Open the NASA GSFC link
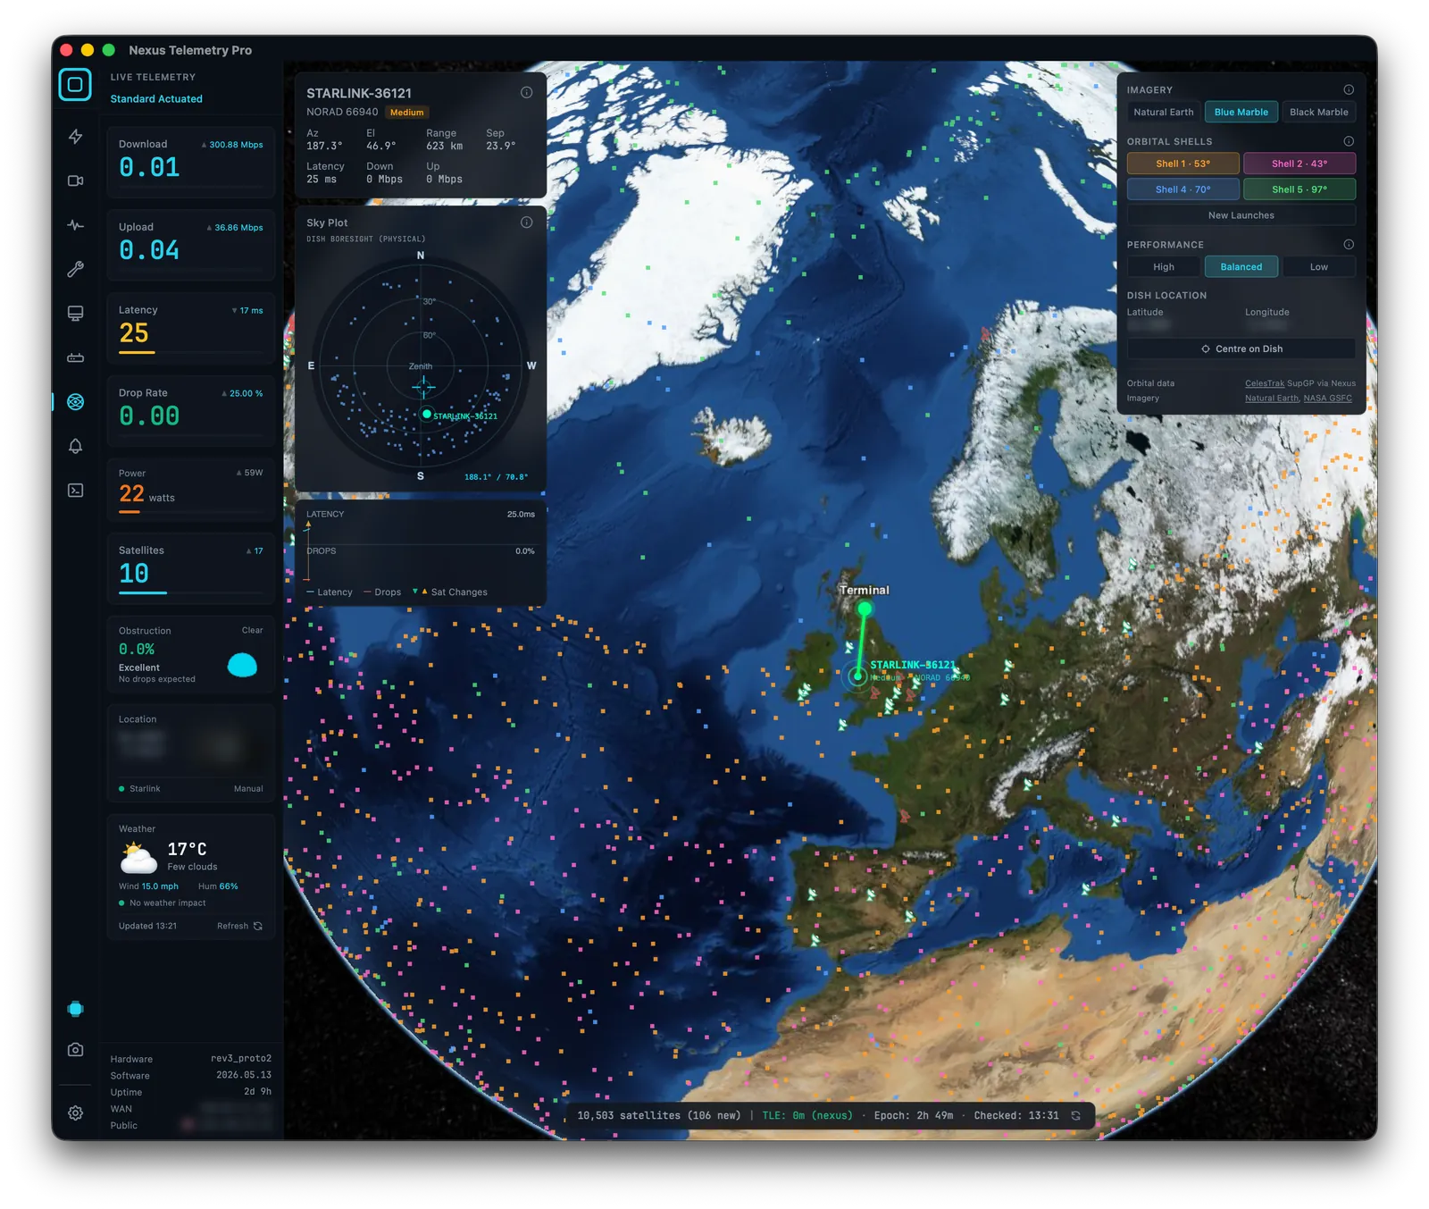1429x1209 pixels. point(1327,399)
